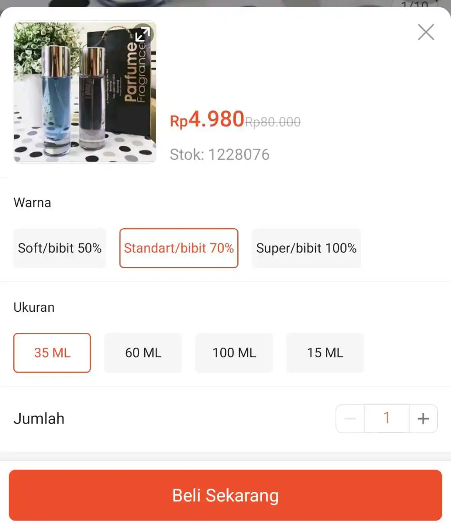Choose the Standart/bibit 70% option
Image resolution: width=451 pixels, height=530 pixels.
coord(179,248)
